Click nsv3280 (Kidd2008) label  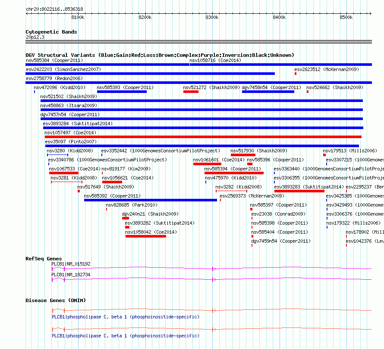(70, 151)
